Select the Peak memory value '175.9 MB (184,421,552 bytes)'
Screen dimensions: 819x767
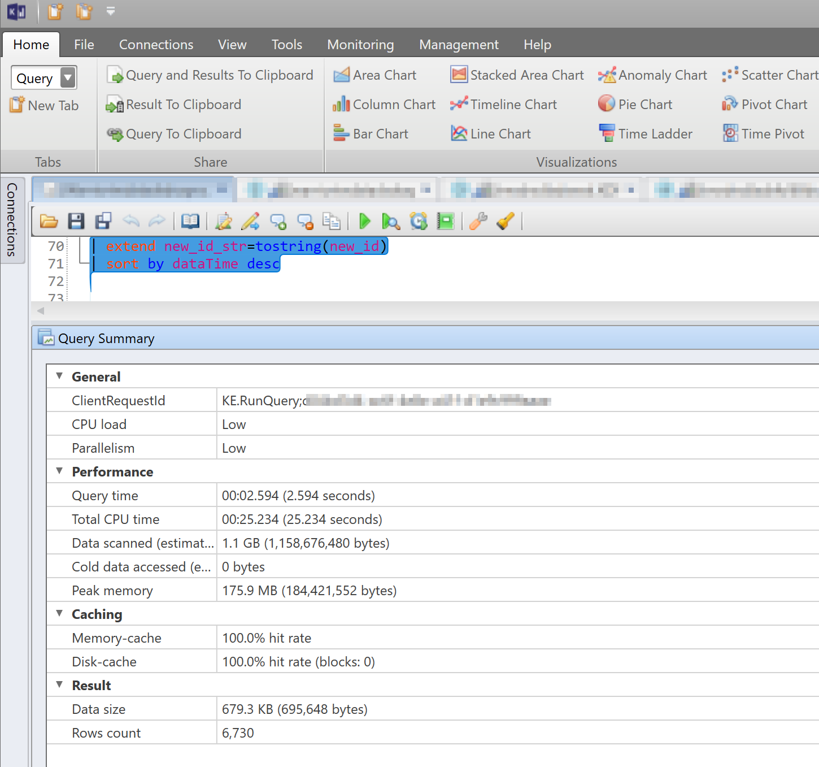[309, 591]
